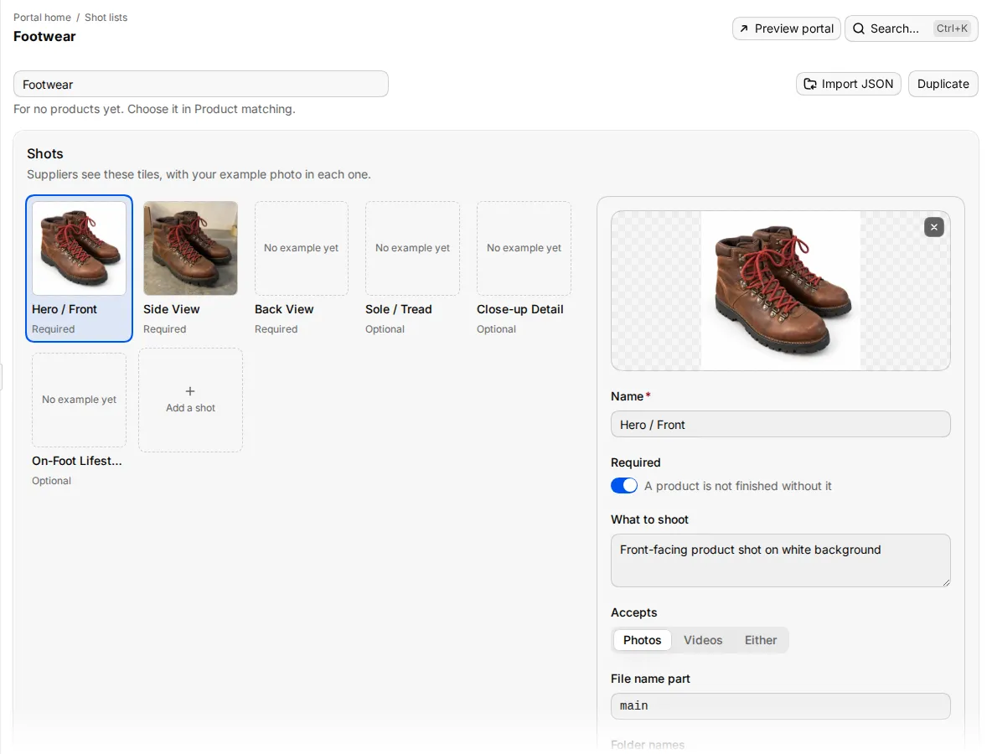Click the 'Close-up Detail' tile label
992x754 pixels.
click(520, 309)
